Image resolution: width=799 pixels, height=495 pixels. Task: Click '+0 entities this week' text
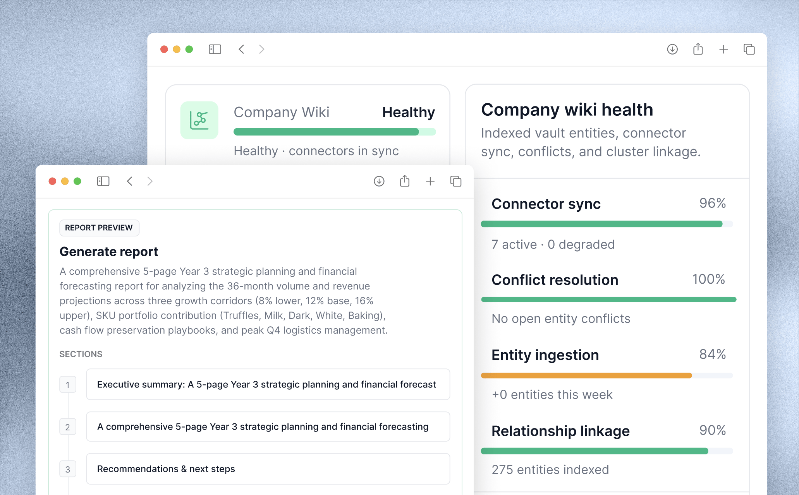click(552, 394)
